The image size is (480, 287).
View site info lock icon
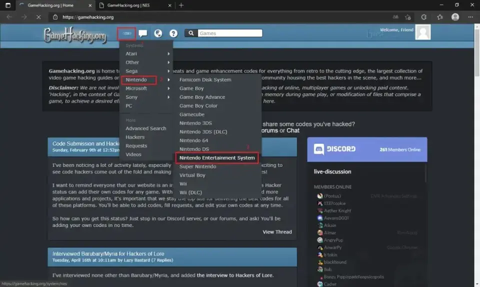coord(55,17)
